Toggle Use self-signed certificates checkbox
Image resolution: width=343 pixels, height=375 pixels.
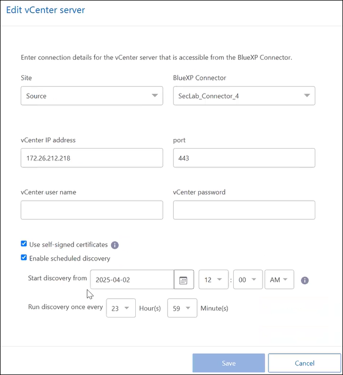click(x=23, y=244)
